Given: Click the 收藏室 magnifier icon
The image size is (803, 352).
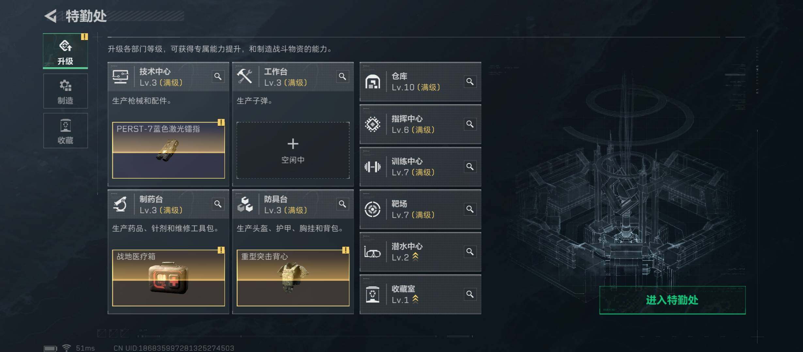Looking at the screenshot, I should tap(470, 294).
